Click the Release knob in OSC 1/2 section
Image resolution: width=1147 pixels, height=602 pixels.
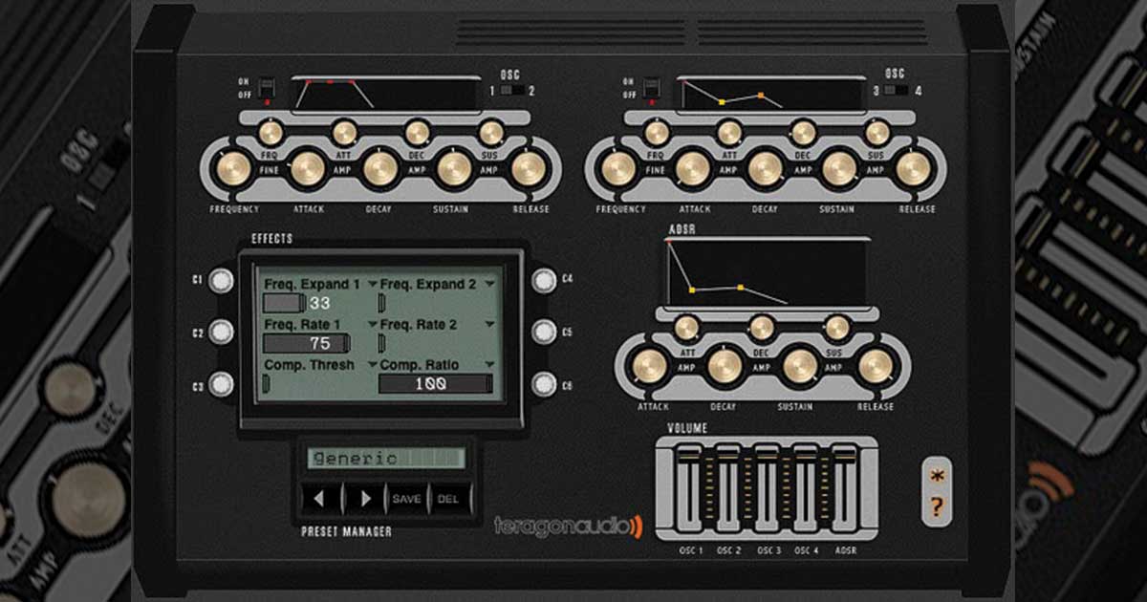click(528, 169)
